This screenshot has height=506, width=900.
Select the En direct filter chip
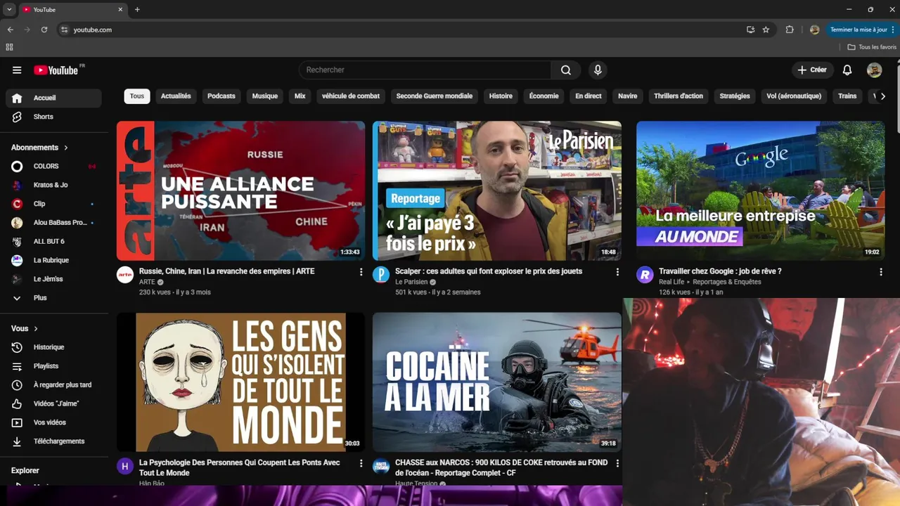(589, 96)
